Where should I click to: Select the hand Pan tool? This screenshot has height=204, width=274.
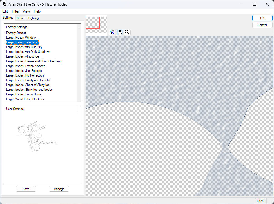coord(120,32)
